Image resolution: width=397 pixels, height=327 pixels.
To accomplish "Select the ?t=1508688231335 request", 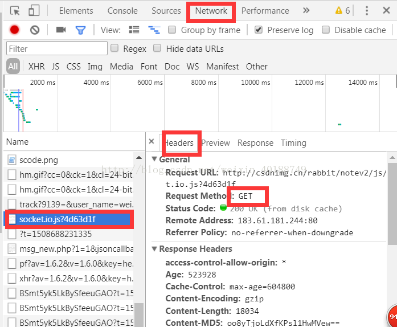I will [x=68, y=234].
